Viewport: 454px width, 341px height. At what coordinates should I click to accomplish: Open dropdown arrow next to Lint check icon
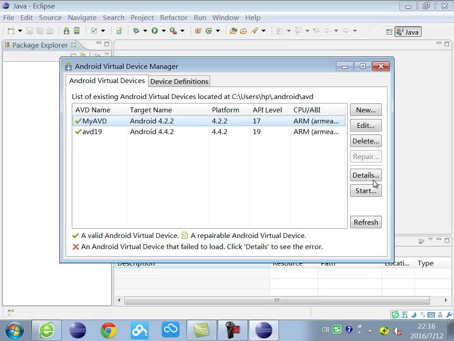[103, 31]
